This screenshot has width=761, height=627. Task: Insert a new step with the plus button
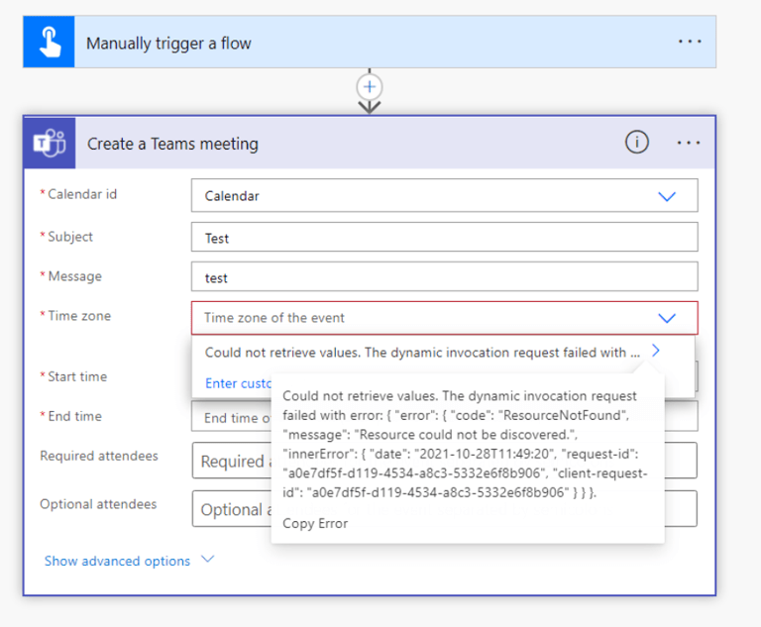point(370,87)
